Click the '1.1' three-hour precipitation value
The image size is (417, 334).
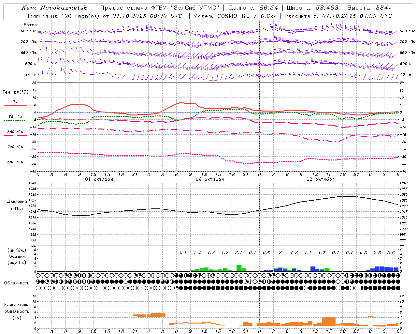click(308, 252)
